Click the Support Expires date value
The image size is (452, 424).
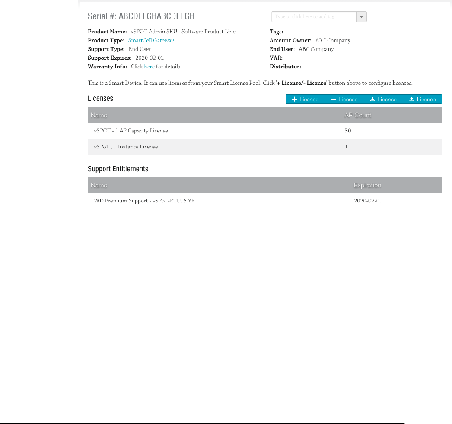(x=150, y=58)
